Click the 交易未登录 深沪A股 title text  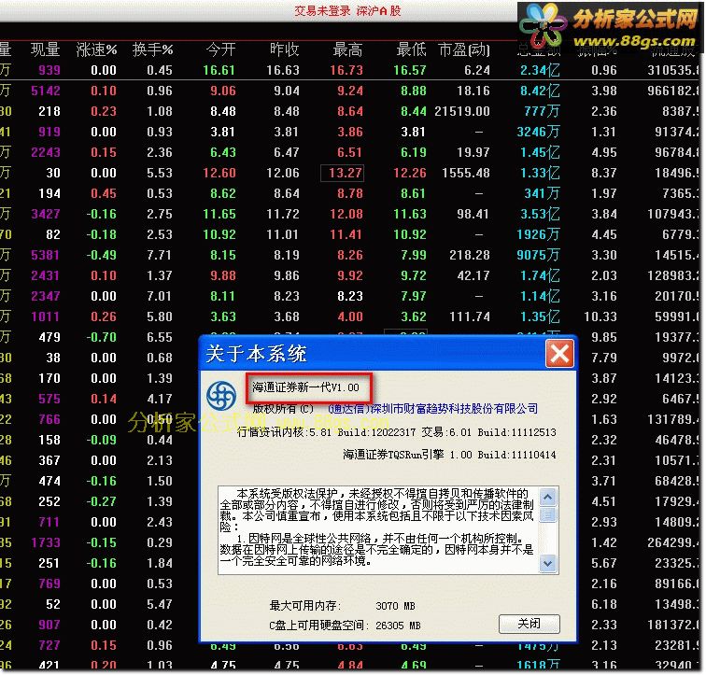click(x=347, y=11)
